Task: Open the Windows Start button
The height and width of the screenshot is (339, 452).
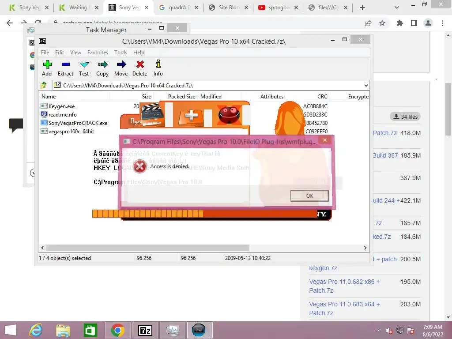Action: pyautogui.click(x=11, y=330)
